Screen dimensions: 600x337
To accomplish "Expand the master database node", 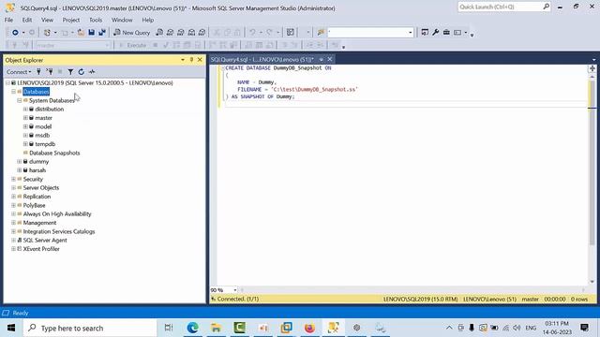I will (x=25, y=118).
